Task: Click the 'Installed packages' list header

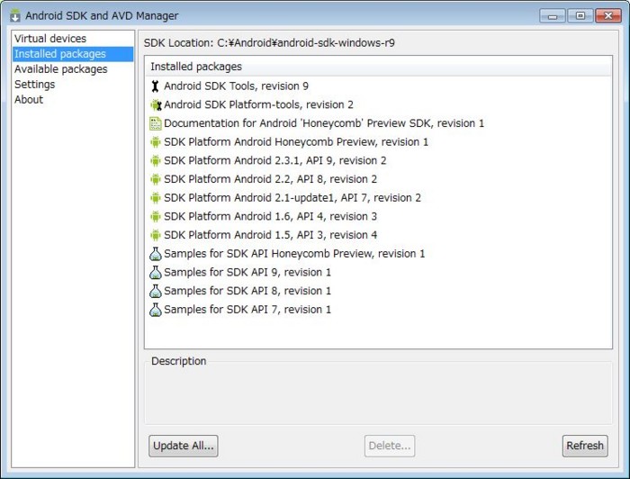Action: (x=378, y=67)
